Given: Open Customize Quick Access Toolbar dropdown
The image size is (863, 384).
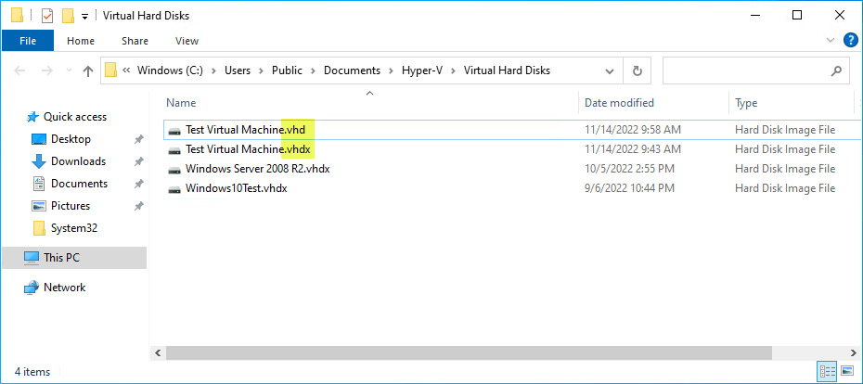Looking at the screenshot, I should coord(84,16).
